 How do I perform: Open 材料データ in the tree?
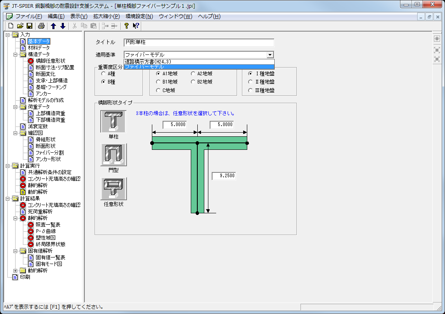tap(38, 48)
